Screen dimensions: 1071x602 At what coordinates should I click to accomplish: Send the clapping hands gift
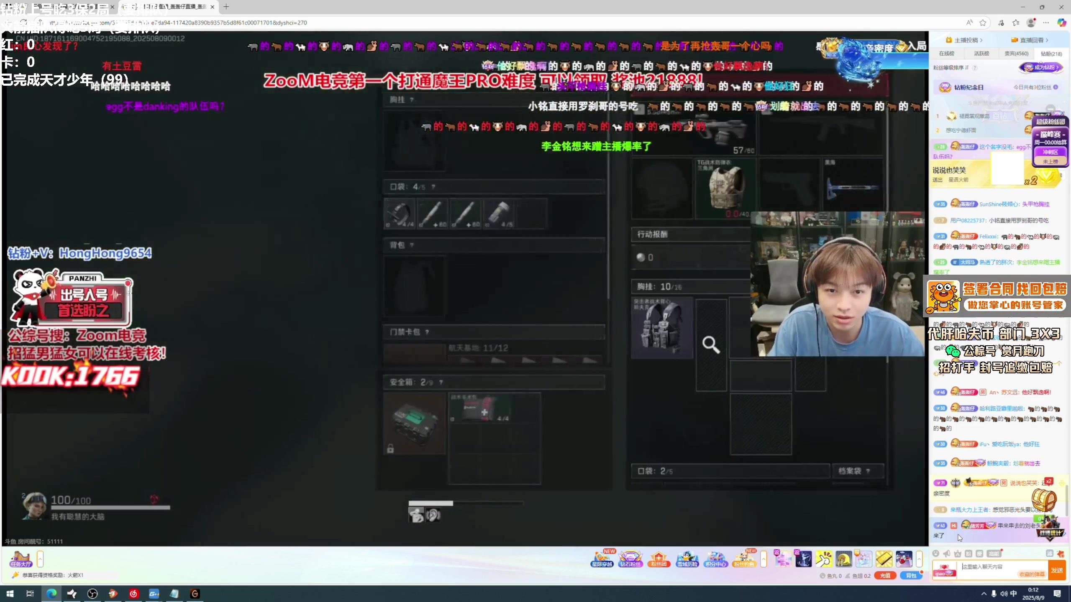coord(823,559)
